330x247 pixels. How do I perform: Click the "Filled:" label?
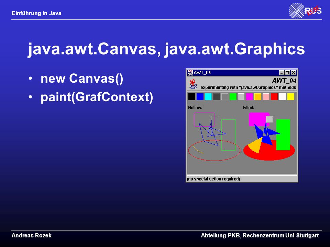[249, 107]
